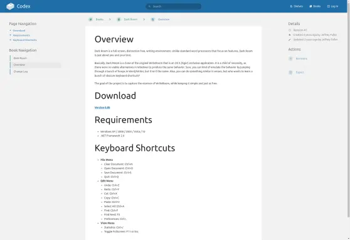This screenshot has height=240, width=350.
Task: Click the Export action icon
Action: [290, 72]
